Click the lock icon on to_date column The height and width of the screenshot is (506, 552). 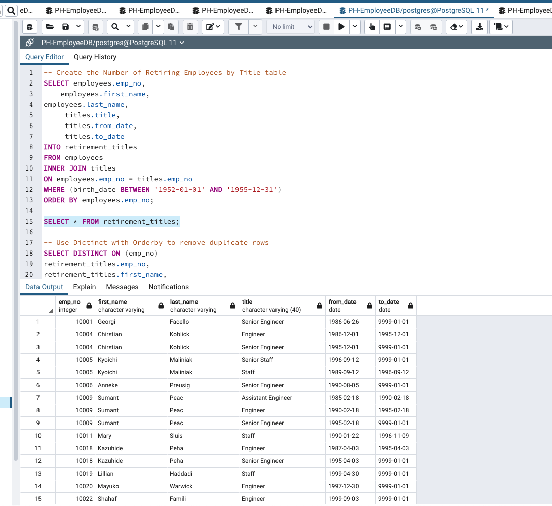pos(411,306)
